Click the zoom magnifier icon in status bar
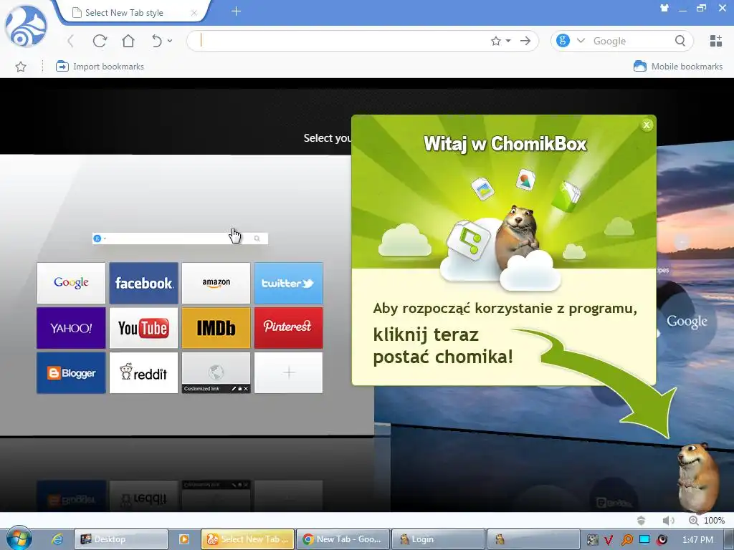 (693, 521)
